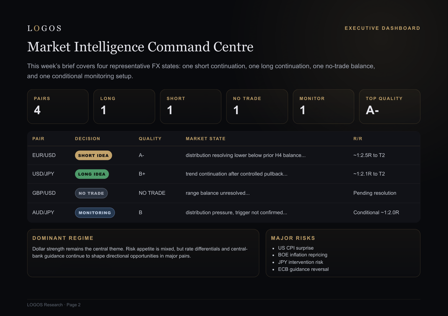448x316 pixels.
Task: Click the DOMINANT REGIME heading
Action: 63,238
